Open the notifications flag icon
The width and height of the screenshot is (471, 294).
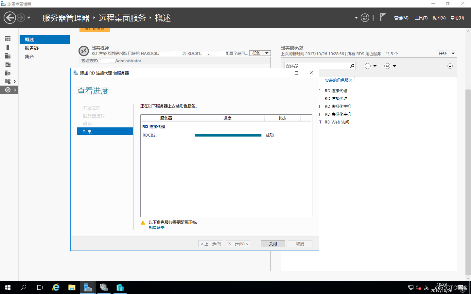[382, 17]
